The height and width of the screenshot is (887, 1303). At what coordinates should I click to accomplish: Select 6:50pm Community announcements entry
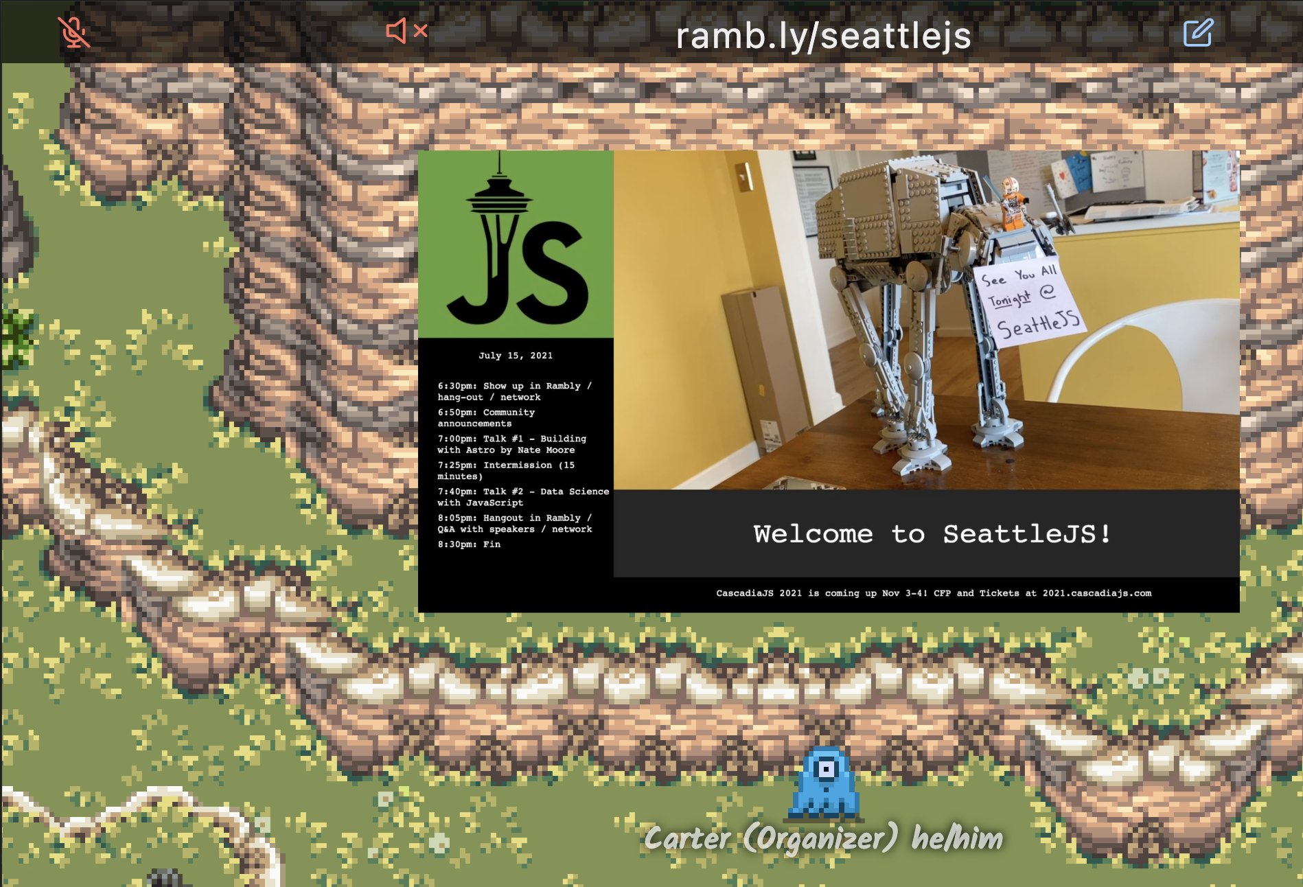(x=486, y=417)
